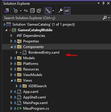Expand AppShell.xaml node

pyautogui.click(x=12, y=97)
